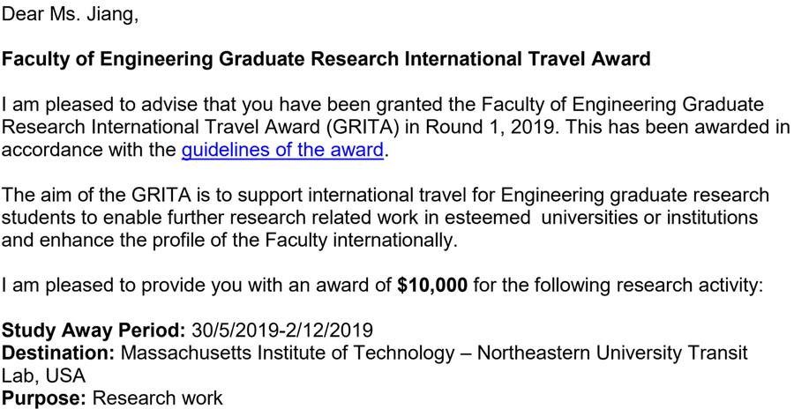The height and width of the screenshot is (409, 794).
Task: Click the 'Research work' purpose text
Action: (x=158, y=398)
